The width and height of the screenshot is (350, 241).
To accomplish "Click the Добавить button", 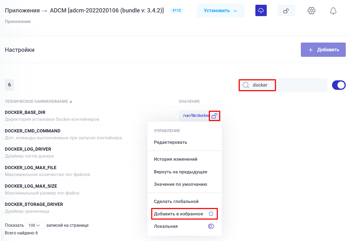I will (323, 50).
